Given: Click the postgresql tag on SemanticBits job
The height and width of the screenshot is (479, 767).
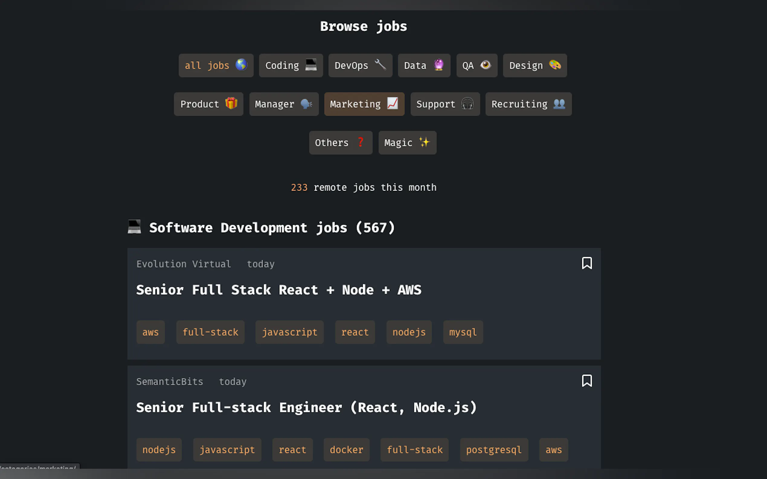Looking at the screenshot, I should click(x=494, y=450).
